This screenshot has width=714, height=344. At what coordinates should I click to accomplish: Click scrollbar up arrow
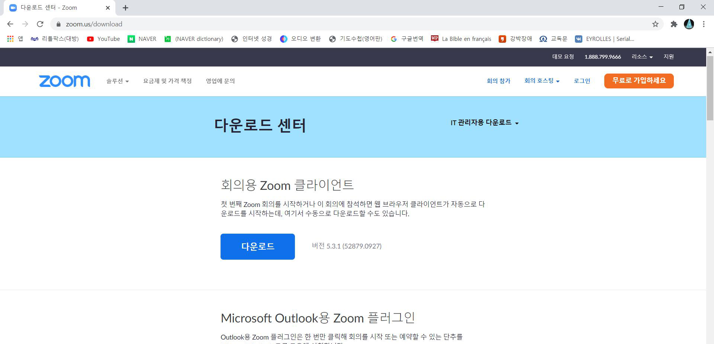click(x=710, y=52)
